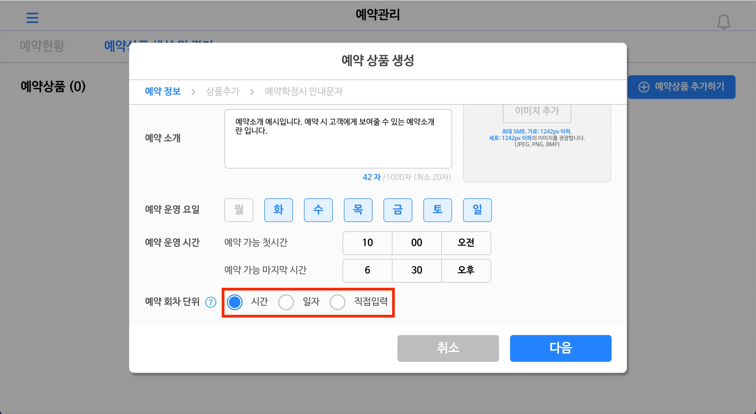Click the 예약 가능 첫시간 label

click(256, 243)
